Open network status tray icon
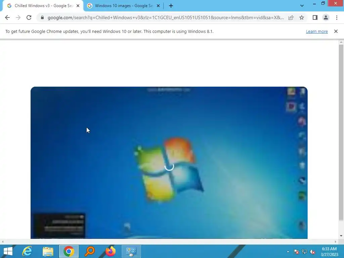This screenshot has height=258, width=344. tap(304, 252)
